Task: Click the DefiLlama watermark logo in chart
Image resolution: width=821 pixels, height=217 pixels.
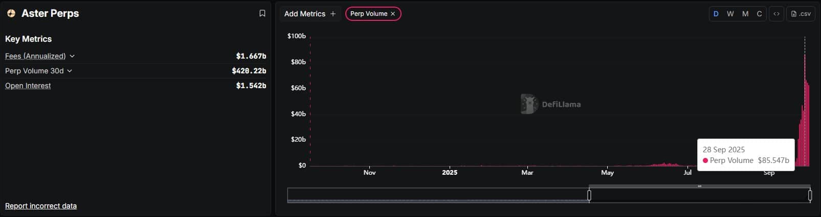Action: point(529,104)
